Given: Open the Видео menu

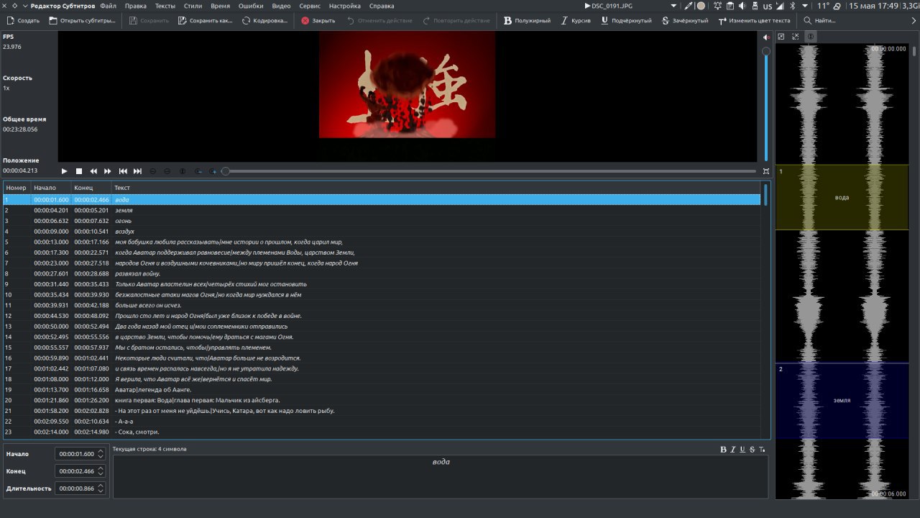Looking at the screenshot, I should tap(282, 6).
